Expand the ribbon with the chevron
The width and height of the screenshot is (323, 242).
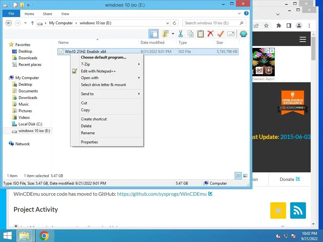point(239,14)
